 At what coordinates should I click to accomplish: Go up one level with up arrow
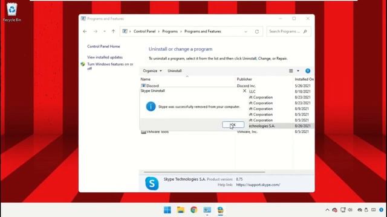pos(113,31)
